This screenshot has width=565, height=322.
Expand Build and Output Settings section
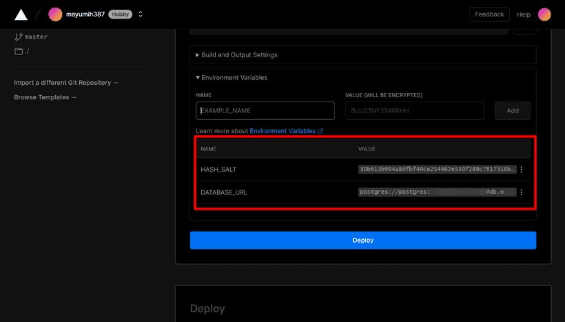click(240, 54)
